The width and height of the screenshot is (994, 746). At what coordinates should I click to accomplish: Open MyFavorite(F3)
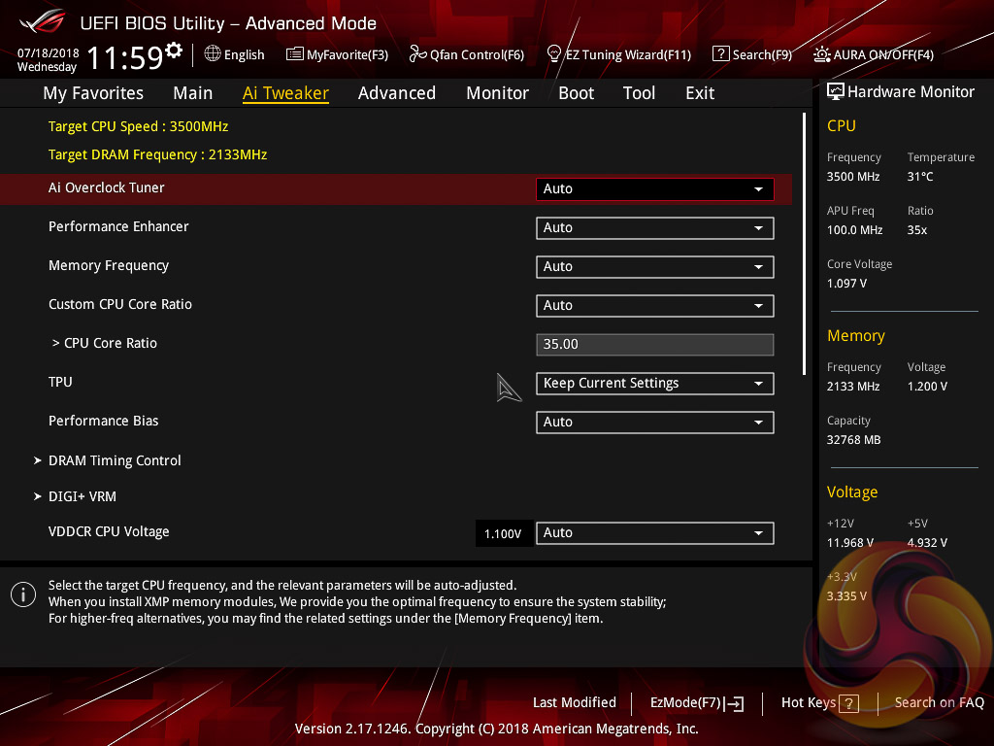tap(337, 54)
